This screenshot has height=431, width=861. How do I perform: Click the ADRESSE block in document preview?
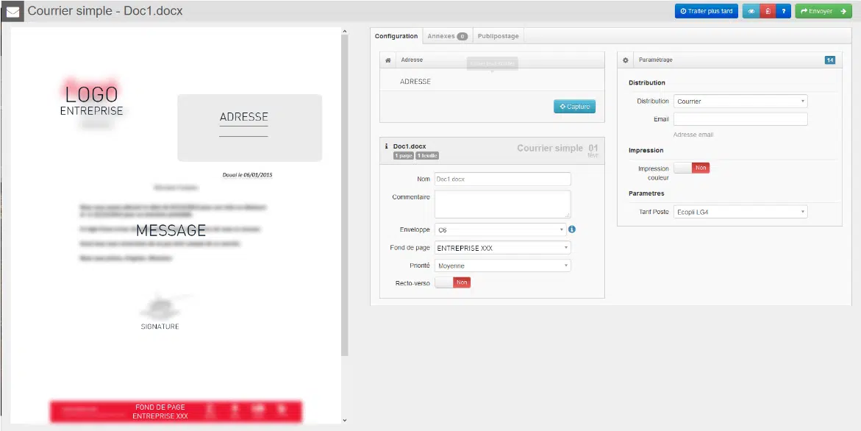249,127
